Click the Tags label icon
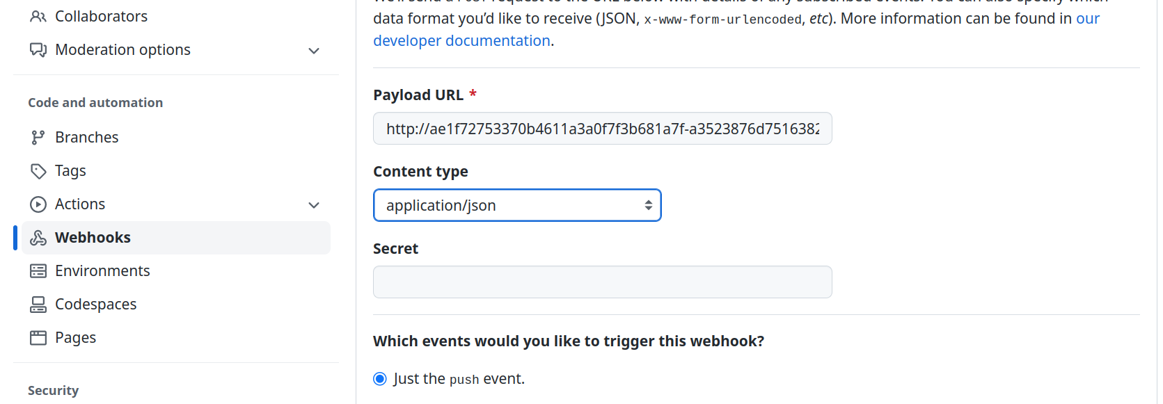Image resolution: width=1163 pixels, height=404 pixels. click(38, 170)
